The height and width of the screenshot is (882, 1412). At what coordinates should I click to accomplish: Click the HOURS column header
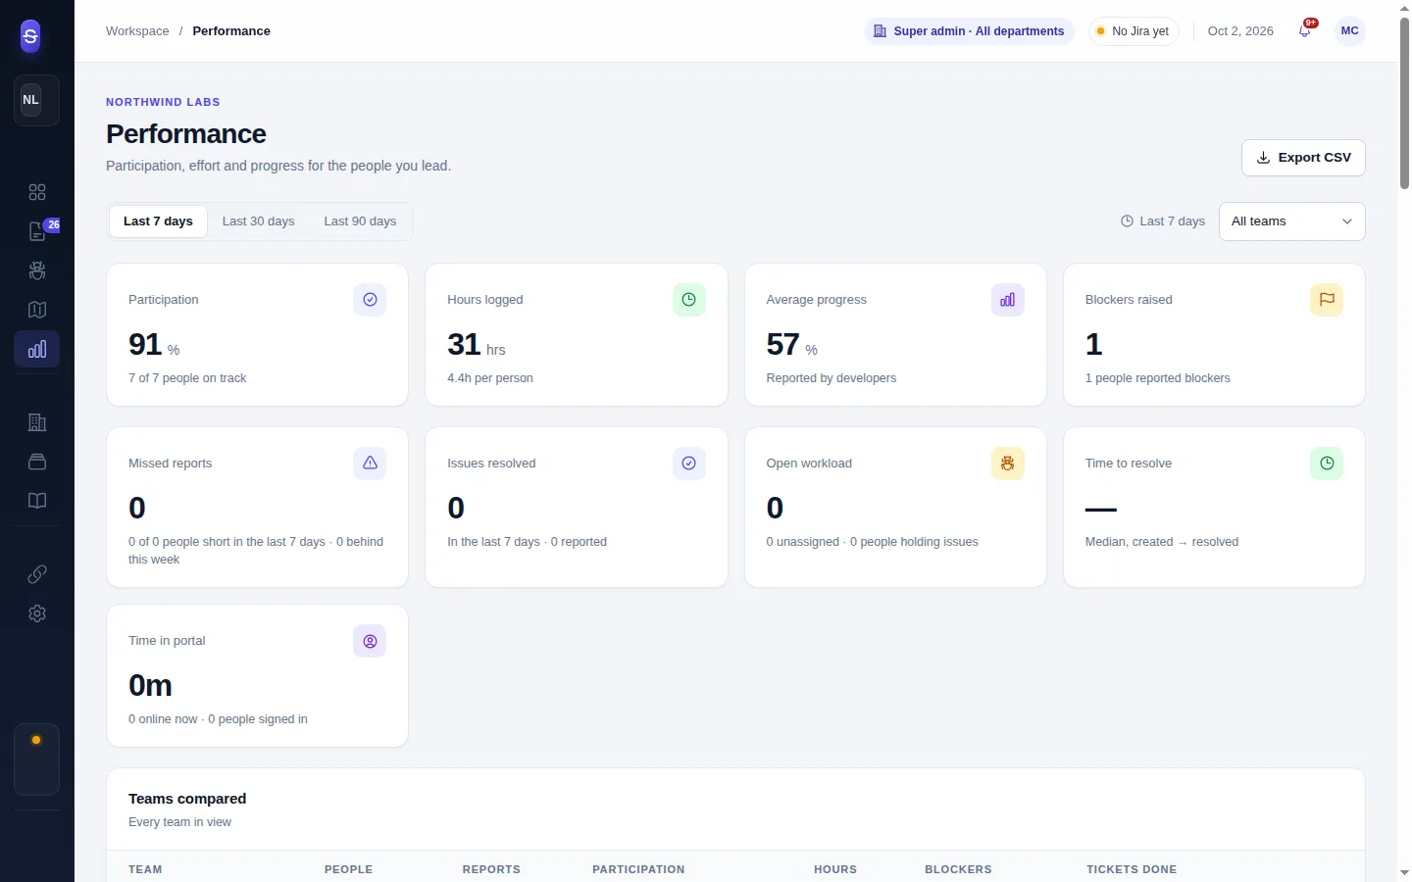click(835, 869)
